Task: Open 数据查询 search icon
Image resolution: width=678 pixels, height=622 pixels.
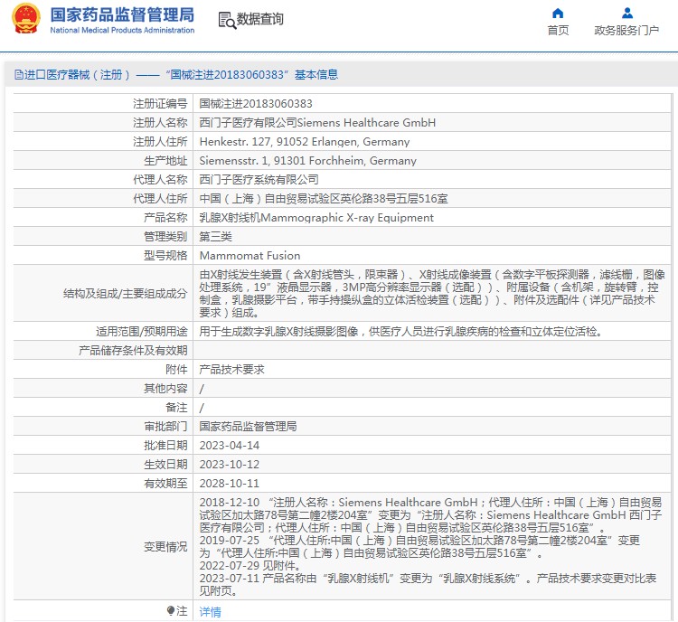Action: click(227, 20)
